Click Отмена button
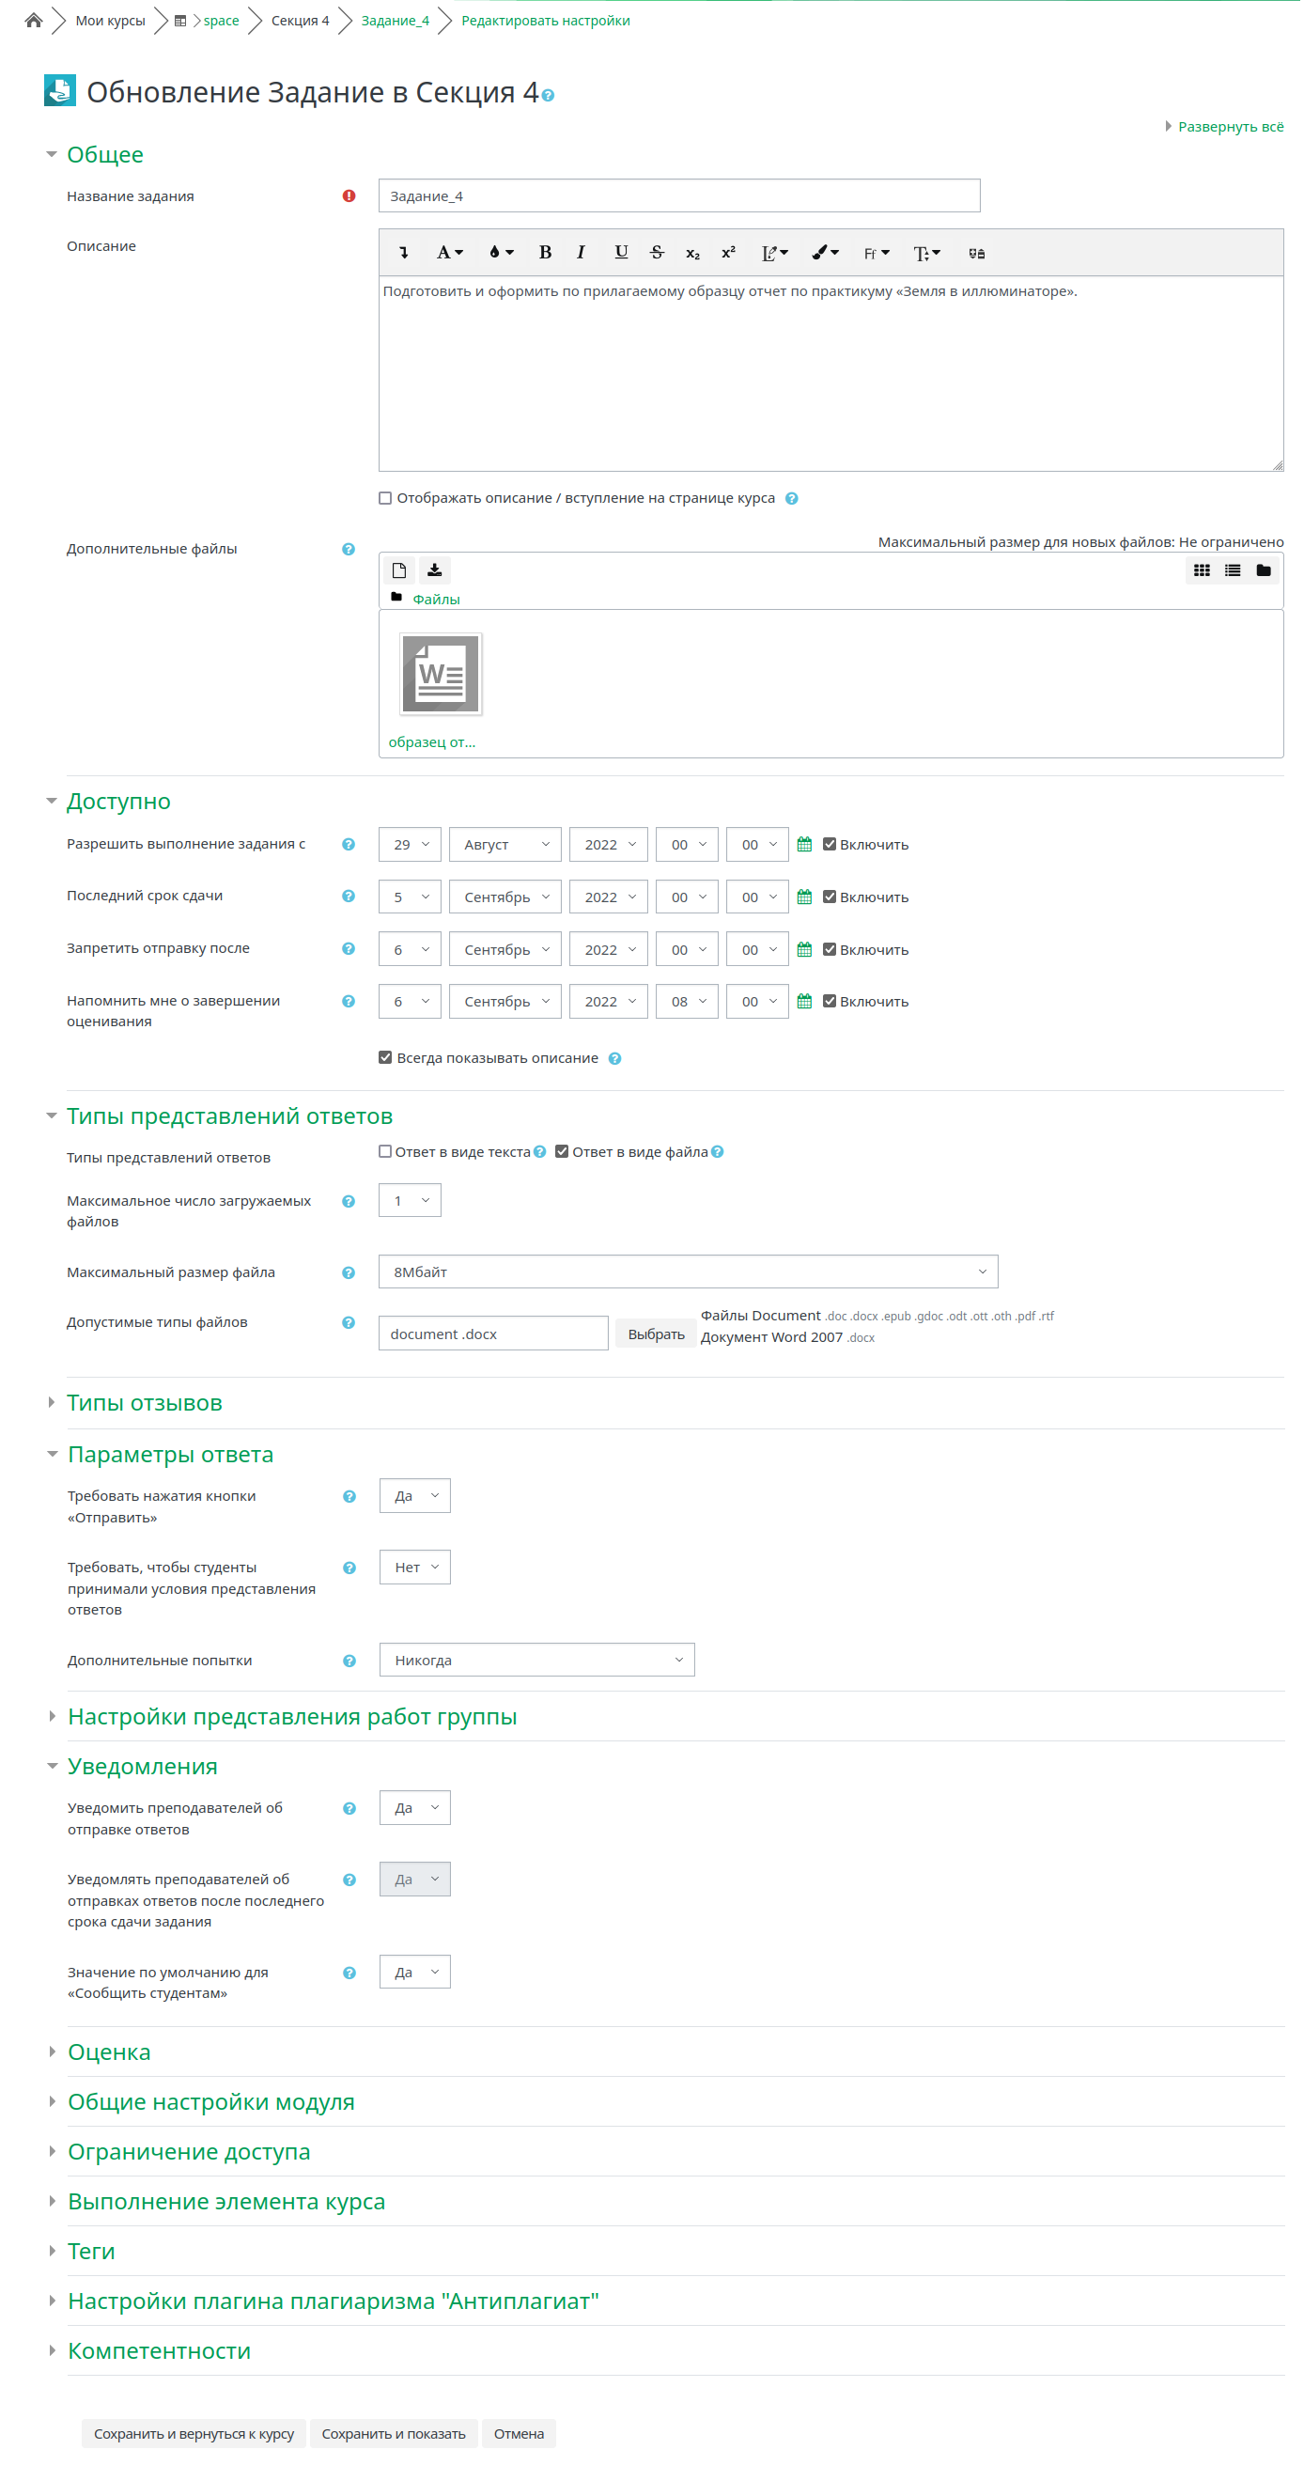The width and height of the screenshot is (1304, 2465). click(519, 2433)
